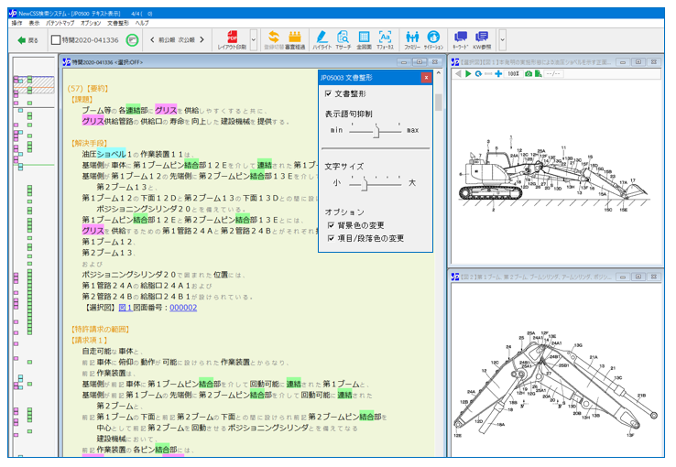Rotate the drawing with blue rotate icon
676x467 pixels.
(478, 74)
